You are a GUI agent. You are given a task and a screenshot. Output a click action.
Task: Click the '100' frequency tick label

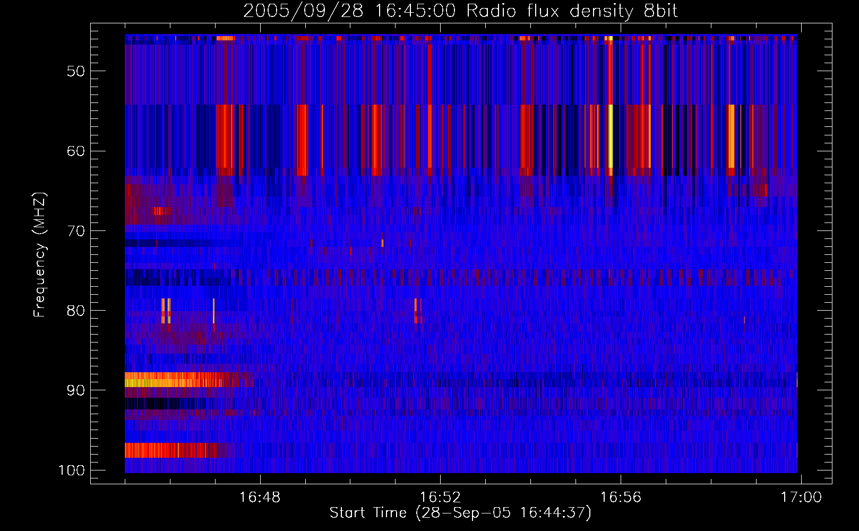tap(72, 470)
